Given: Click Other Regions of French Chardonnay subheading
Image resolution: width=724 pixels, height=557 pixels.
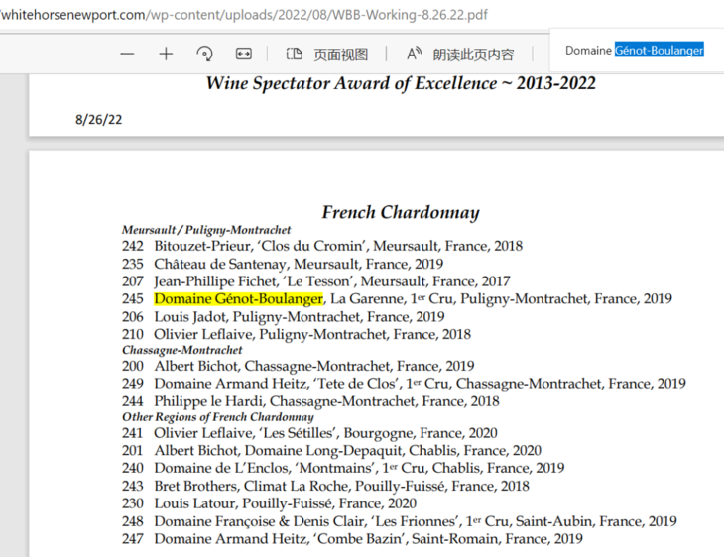Looking at the screenshot, I should coord(218,416).
